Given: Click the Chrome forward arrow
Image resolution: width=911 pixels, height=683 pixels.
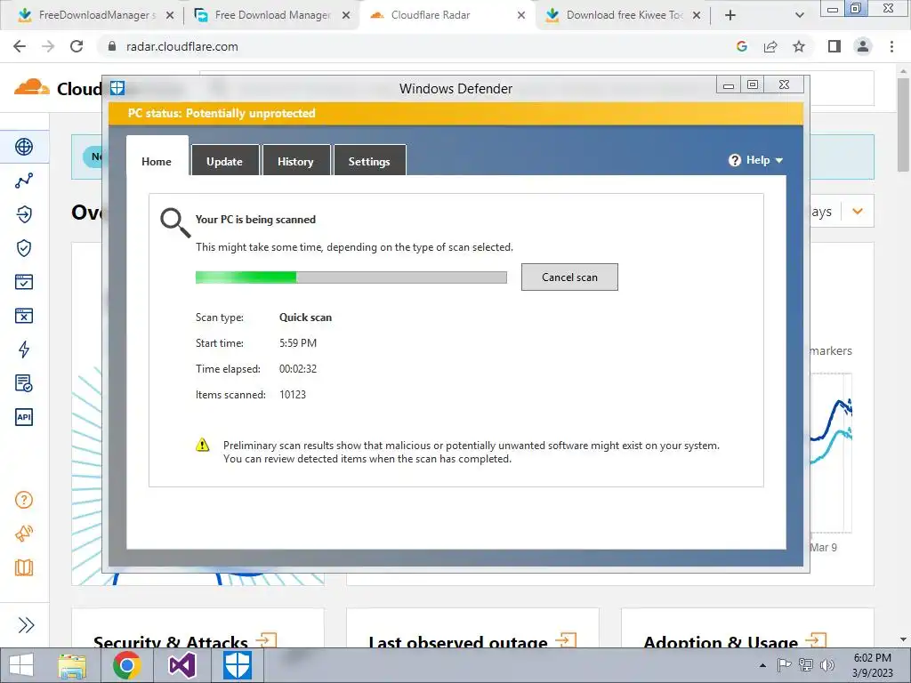Looking at the screenshot, I should pyautogui.click(x=48, y=46).
